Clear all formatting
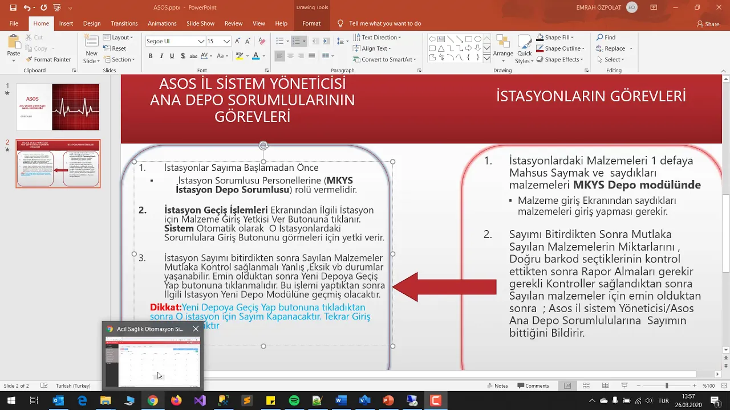 pos(262,41)
